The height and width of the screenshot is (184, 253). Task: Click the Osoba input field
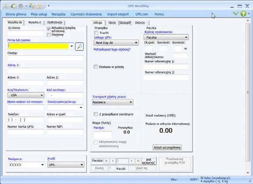click(46, 58)
